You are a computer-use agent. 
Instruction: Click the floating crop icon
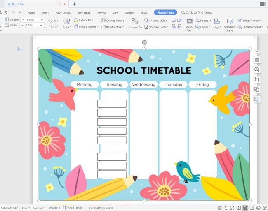pyautogui.click(x=257, y=79)
